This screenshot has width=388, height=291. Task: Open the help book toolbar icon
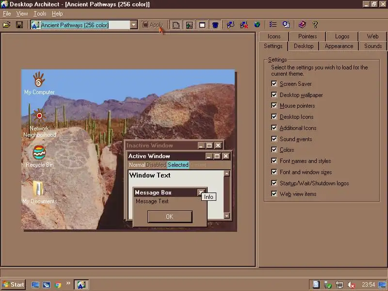pos(302,25)
